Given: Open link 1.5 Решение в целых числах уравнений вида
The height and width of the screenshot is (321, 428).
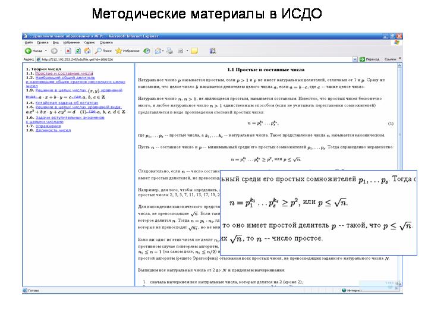Looking at the screenshot, I should [78, 107].
